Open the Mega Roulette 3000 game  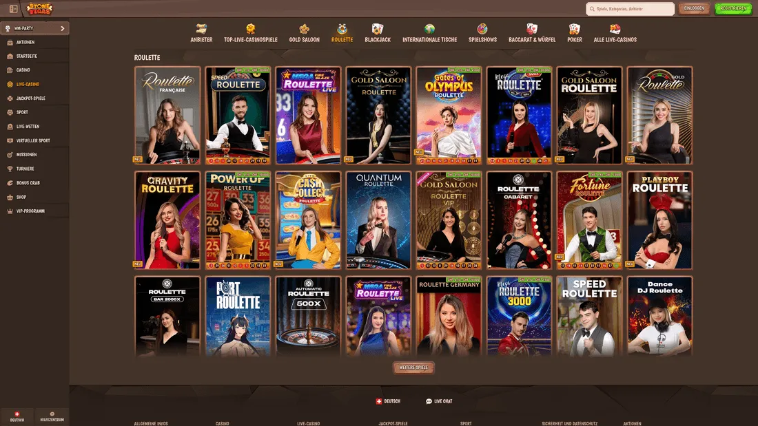click(519, 317)
